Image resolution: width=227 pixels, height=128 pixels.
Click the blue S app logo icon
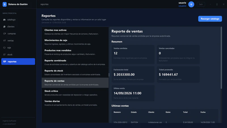pos(5,4)
